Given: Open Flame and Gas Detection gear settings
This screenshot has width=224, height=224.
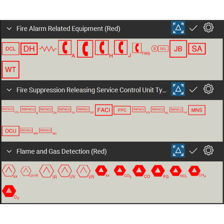Looking at the screenshot, I should tap(208, 151).
